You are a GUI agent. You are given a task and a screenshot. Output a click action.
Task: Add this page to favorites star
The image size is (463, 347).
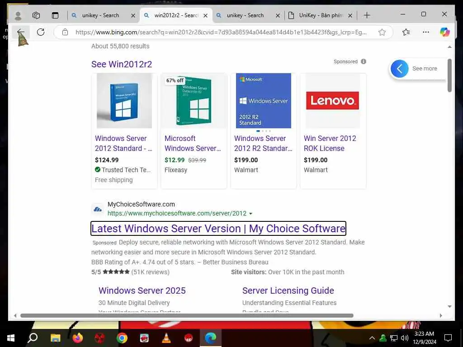(382, 32)
